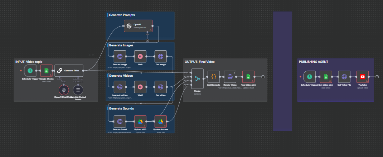Select the OpenAI Chat Model sub-node
Image resolution: width=383 pixels, height=157 pixels.
(x=63, y=90)
